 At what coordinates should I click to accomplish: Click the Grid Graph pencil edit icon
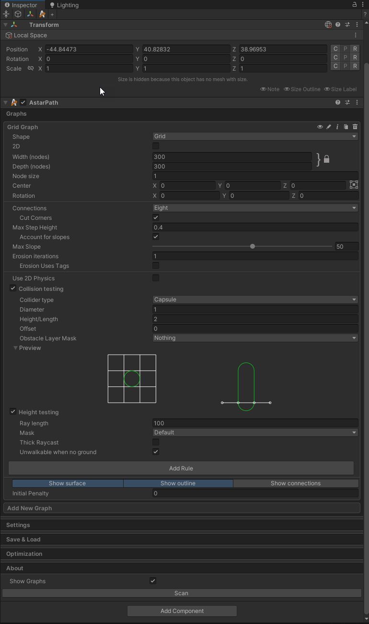point(329,127)
